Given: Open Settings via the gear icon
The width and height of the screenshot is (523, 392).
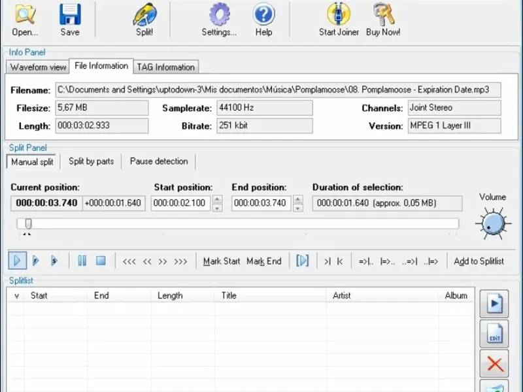Looking at the screenshot, I should 219,20.
